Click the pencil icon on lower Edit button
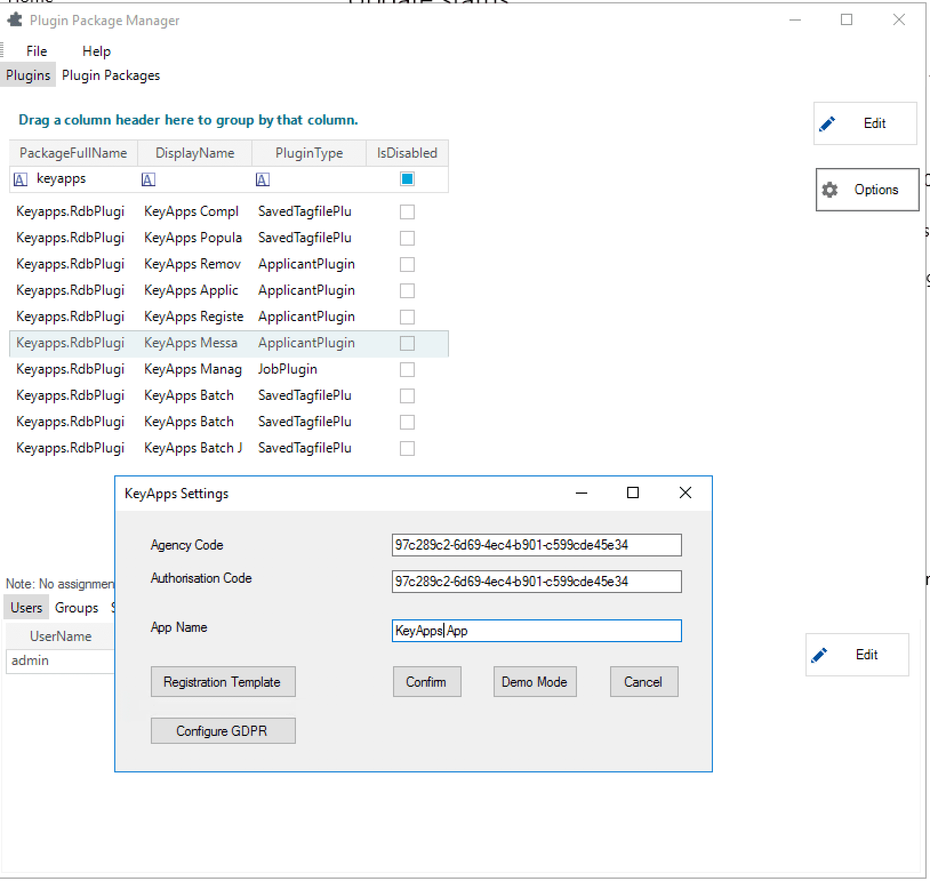Viewport: 930px width, 881px height. coord(819,655)
